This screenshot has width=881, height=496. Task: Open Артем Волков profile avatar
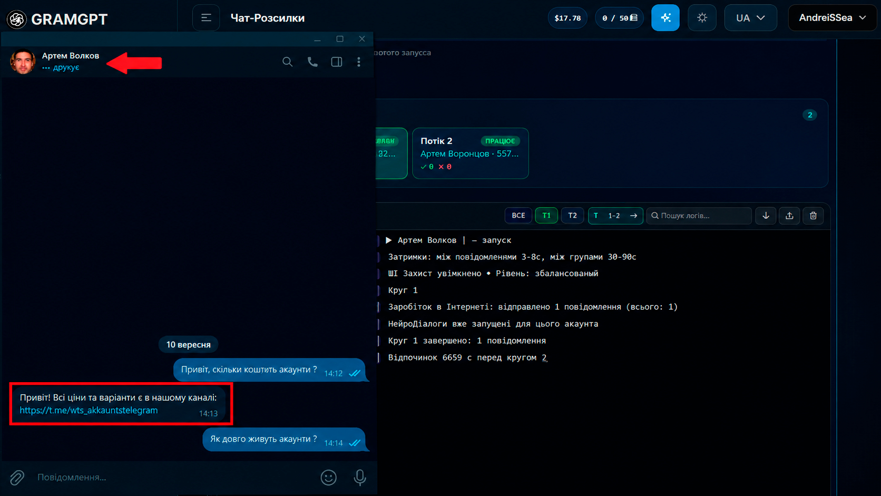click(23, 62)
